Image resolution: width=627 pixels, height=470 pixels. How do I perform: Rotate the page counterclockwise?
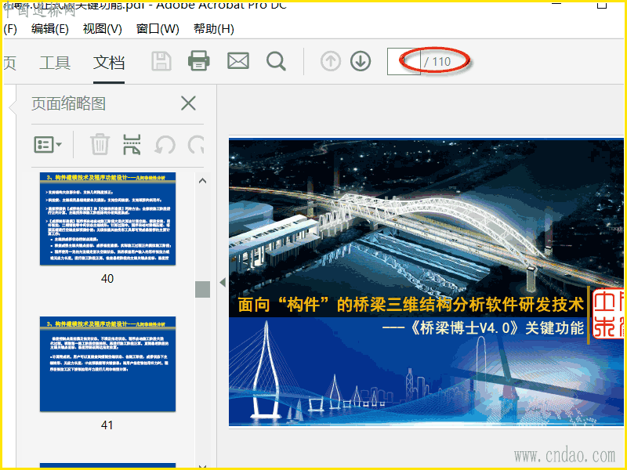tap(165, 144)
